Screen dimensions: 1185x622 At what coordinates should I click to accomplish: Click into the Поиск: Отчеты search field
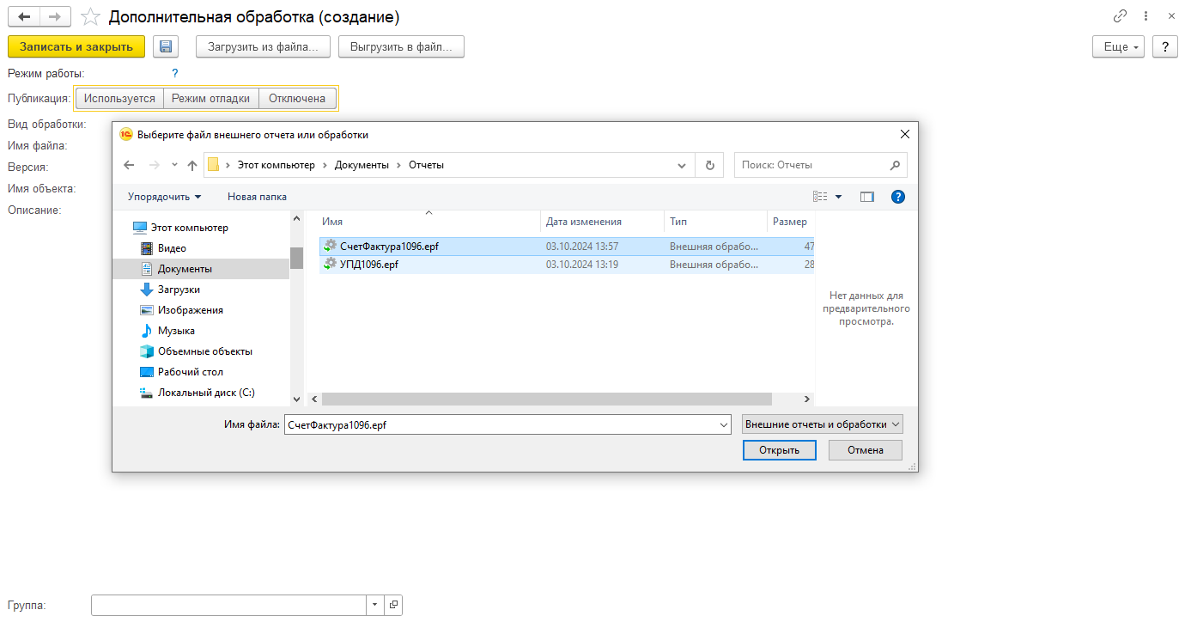pos(811,165)
